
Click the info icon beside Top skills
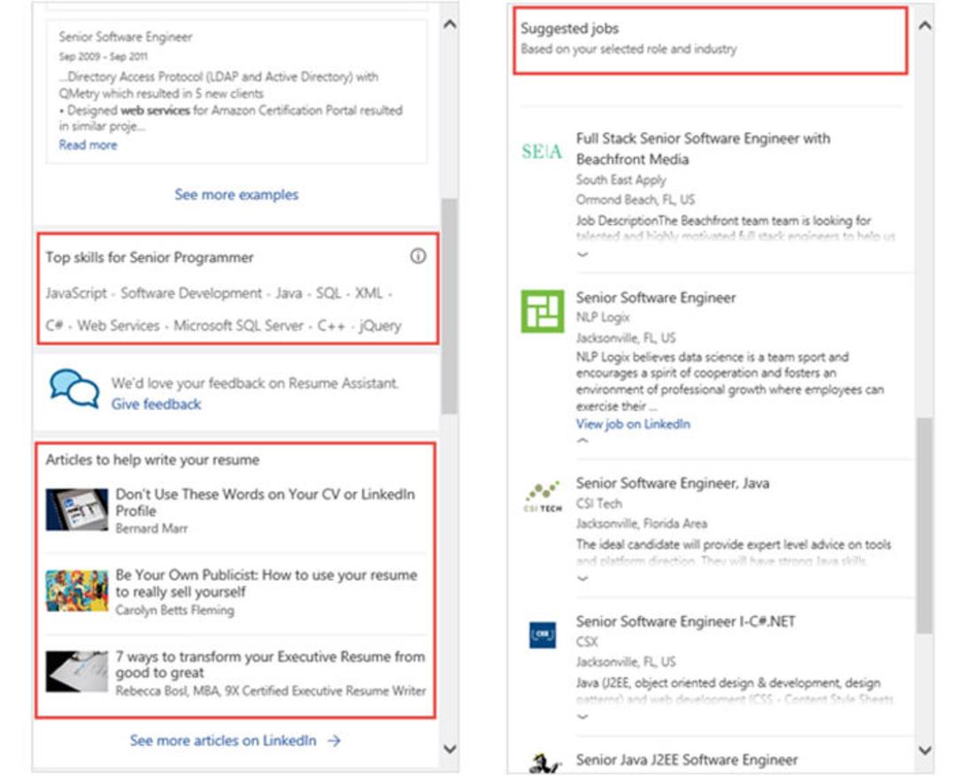[418, 256]
